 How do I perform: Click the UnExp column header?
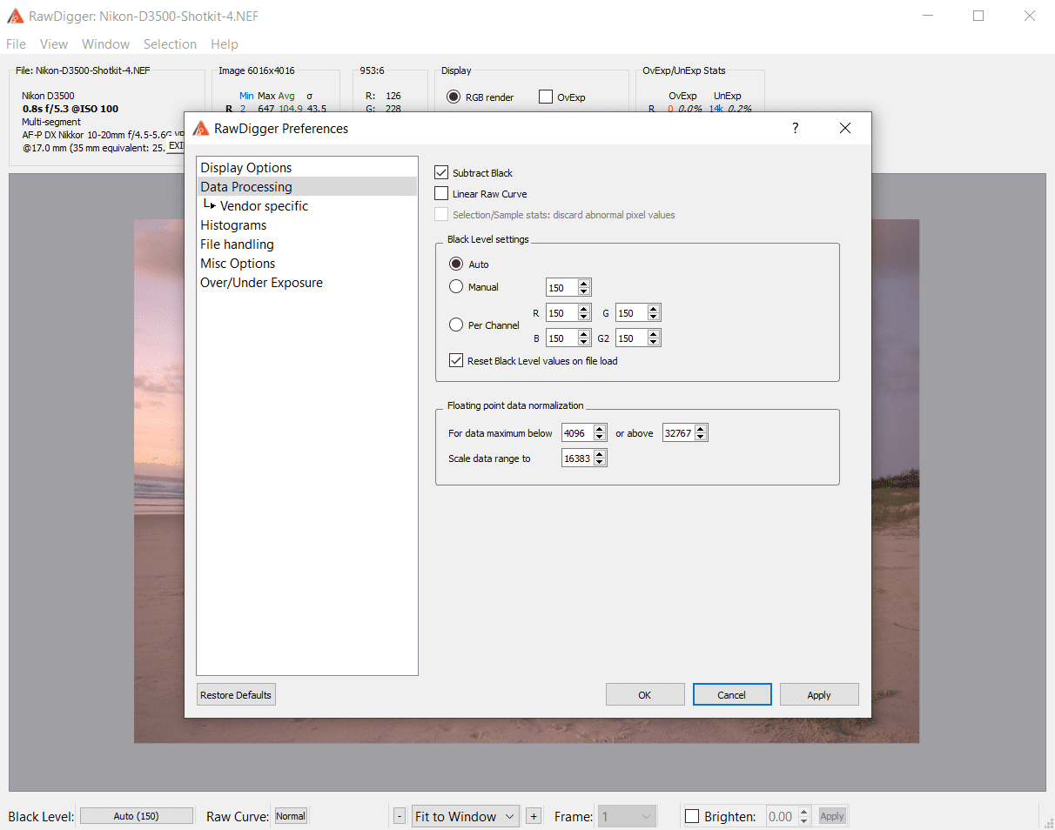point(727,96)
